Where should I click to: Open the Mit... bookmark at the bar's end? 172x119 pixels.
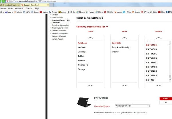169,12
